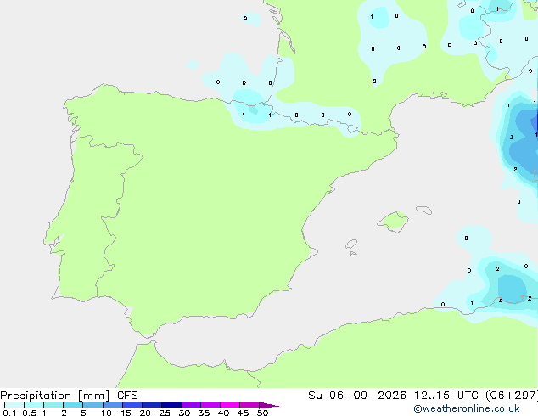
Task: Click the '45' legend label
Action: [x=243, y=413]
